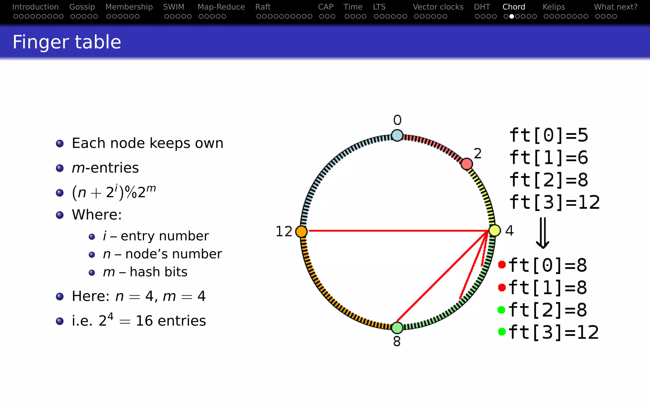Go to last slide dot under Chord

tap(534, 16)
